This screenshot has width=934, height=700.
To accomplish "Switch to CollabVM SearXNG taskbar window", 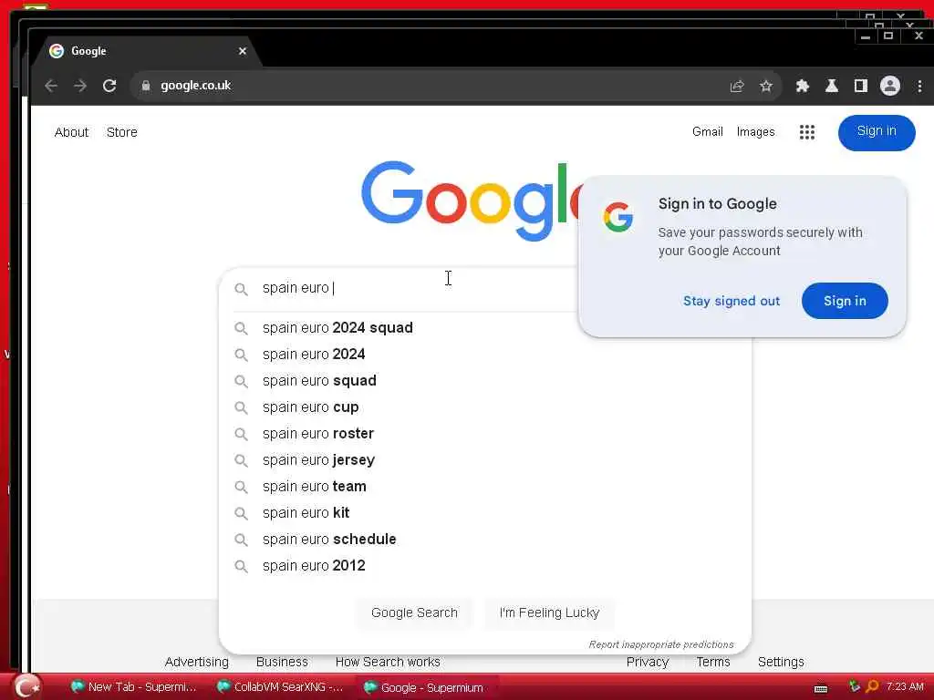I will (x=281, y=687).
